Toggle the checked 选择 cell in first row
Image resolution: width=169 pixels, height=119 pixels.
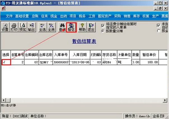coord(6,62)
